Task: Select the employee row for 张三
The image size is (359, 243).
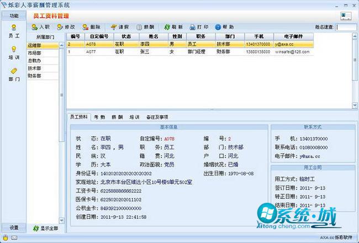Action: (145, 52)
